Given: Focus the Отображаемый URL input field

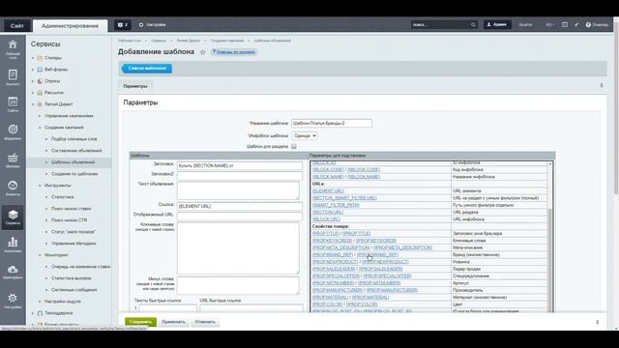Looking at the screenshot, I should click(x=240, y=216).
